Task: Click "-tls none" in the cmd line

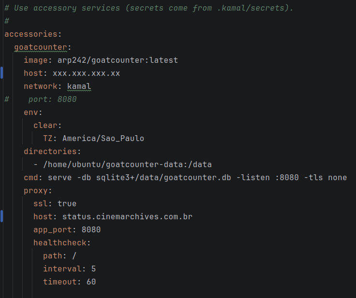Action: click(326, 177)
